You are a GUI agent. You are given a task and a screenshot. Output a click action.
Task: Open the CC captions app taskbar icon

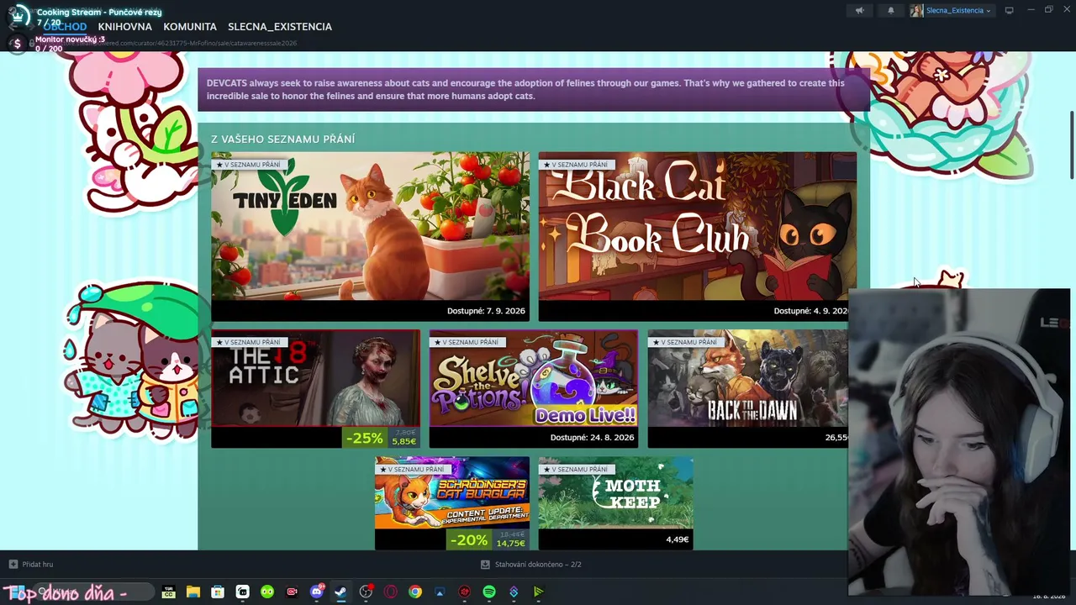[x=169, y=592]
